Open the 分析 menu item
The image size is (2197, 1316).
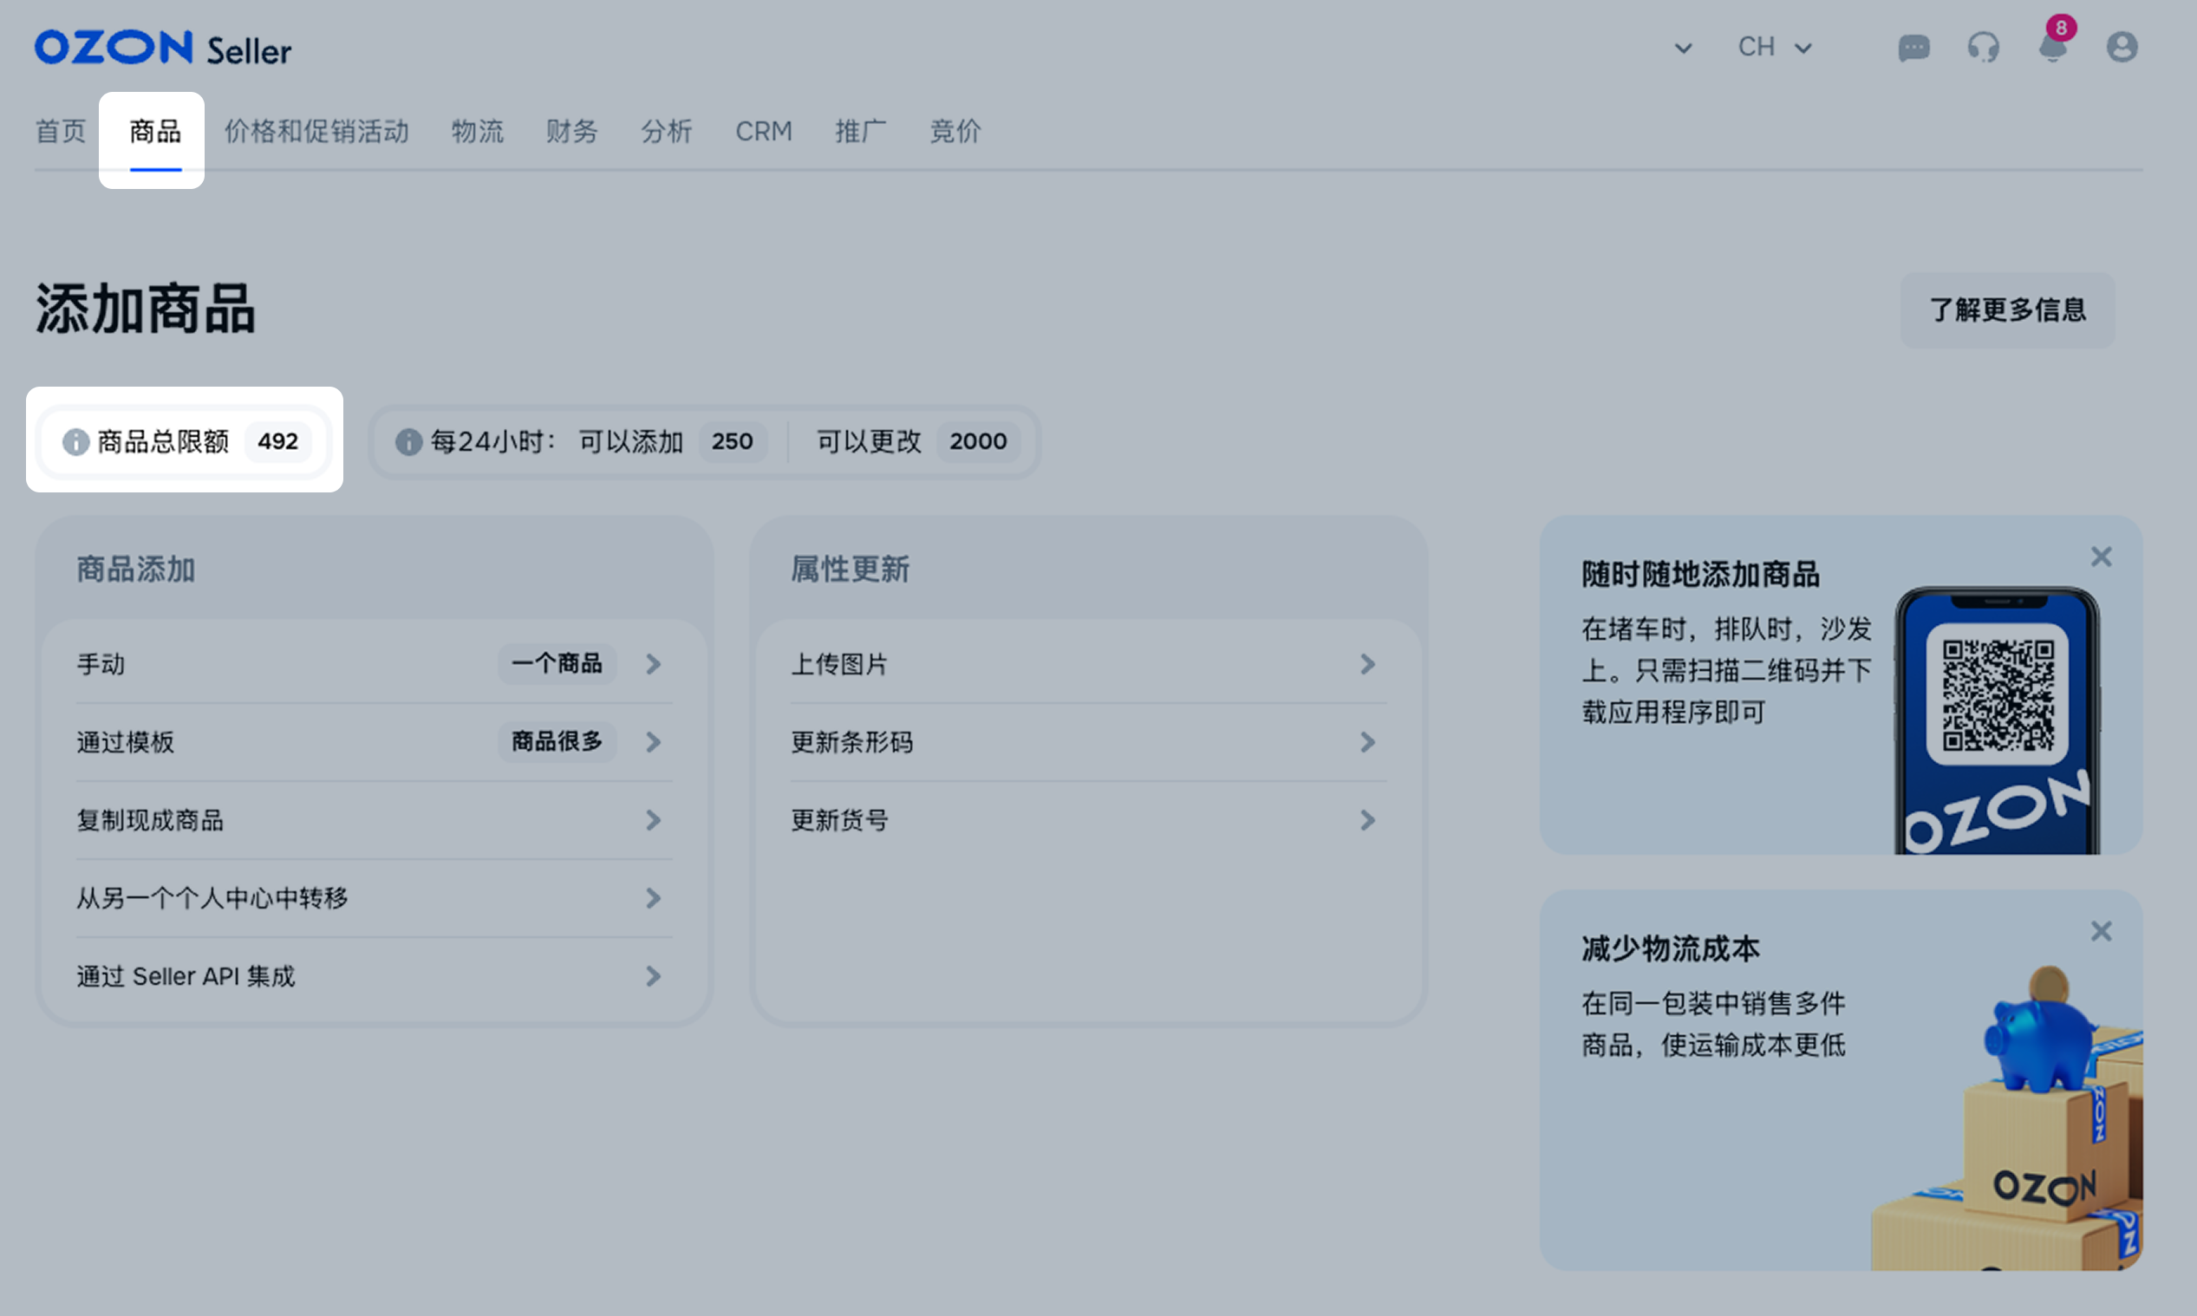(666, 131)
